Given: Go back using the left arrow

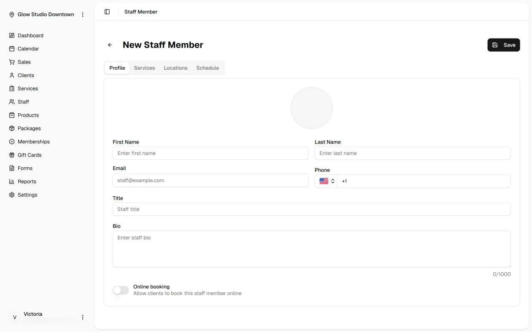Looking at the screenshot, I should click(110, 45).
